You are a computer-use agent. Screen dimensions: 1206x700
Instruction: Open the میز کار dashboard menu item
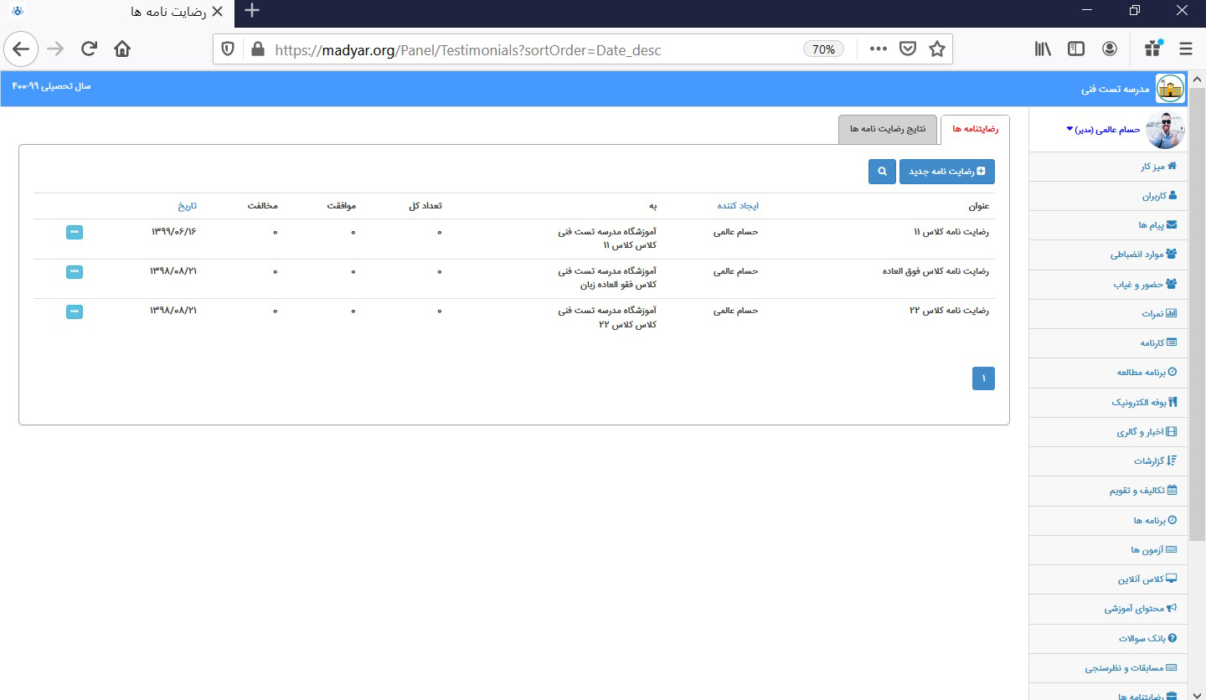point(1158,167)
